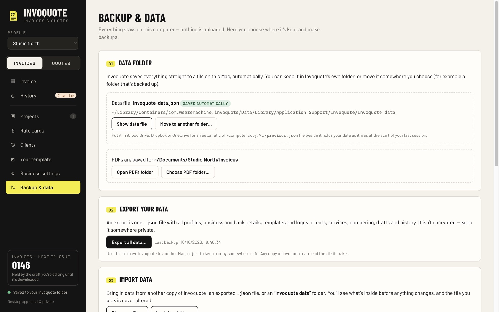Click the Projects count badge
The width and height of the screenshot is (499, 312).
[x=73, y=116]
